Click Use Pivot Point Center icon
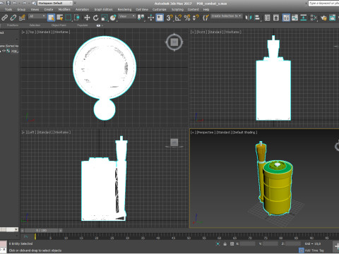Viewport: 339px width, 254px height. pos(141,18)
